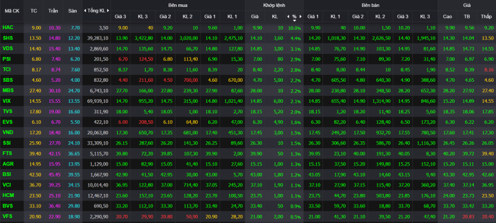Click the TB average-price column header
496x223 pixels.
click(467, 17)
